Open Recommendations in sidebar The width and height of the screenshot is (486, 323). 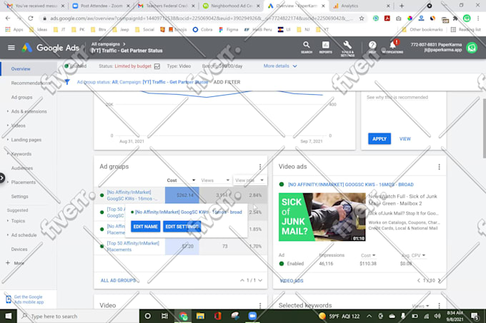point(30,83)
